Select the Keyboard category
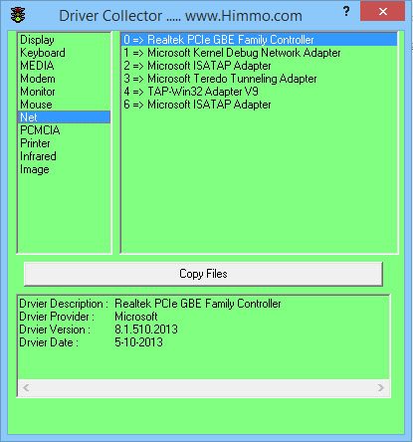Image resolution: width=413 pixels, height=442 pixels. (x=64, y=53)
